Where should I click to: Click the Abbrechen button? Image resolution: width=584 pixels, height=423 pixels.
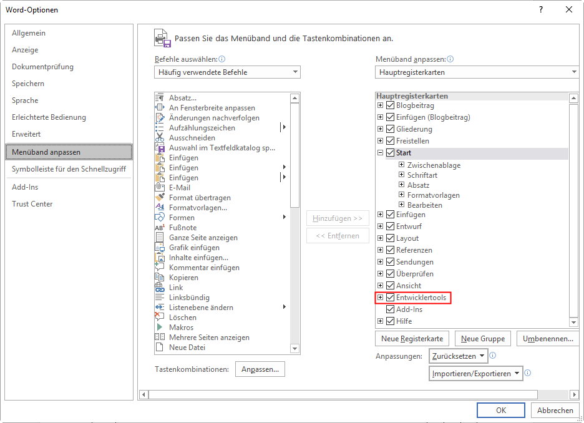tap(555, 410)
